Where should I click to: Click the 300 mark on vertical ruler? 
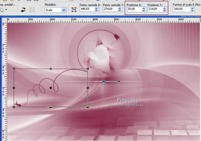pyautogui.click(x=3, y=92)
